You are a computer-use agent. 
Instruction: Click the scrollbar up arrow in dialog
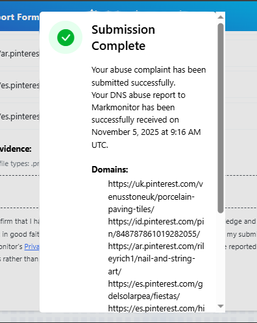point(221,17)
